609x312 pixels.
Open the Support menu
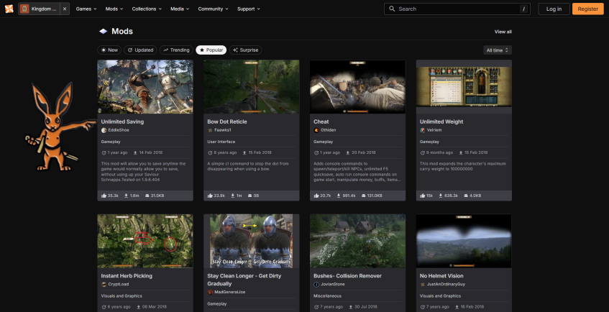click(x=248, y=9)
